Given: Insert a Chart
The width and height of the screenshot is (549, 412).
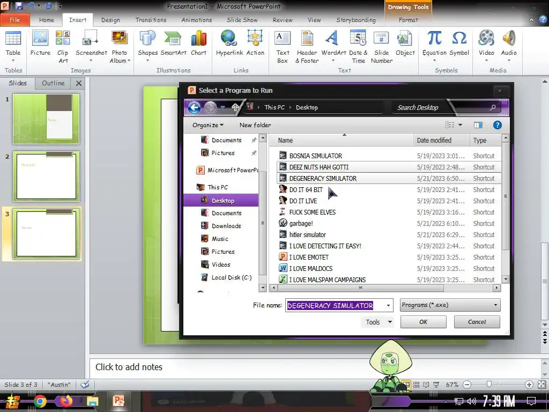Looking at the screenshot, I should point(198,43).
